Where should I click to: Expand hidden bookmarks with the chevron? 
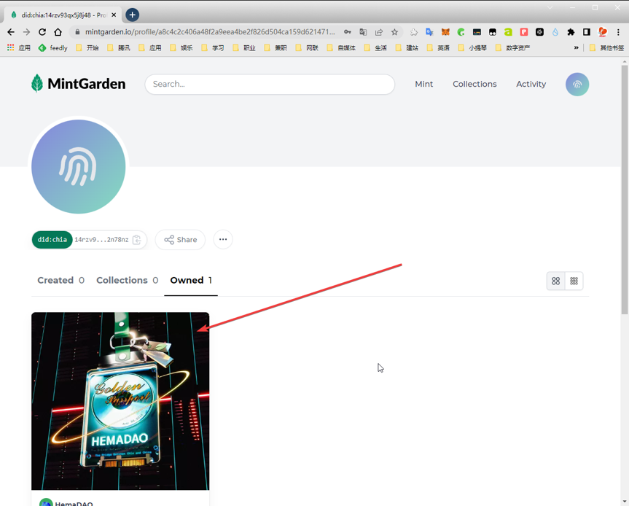pos(576,47)
